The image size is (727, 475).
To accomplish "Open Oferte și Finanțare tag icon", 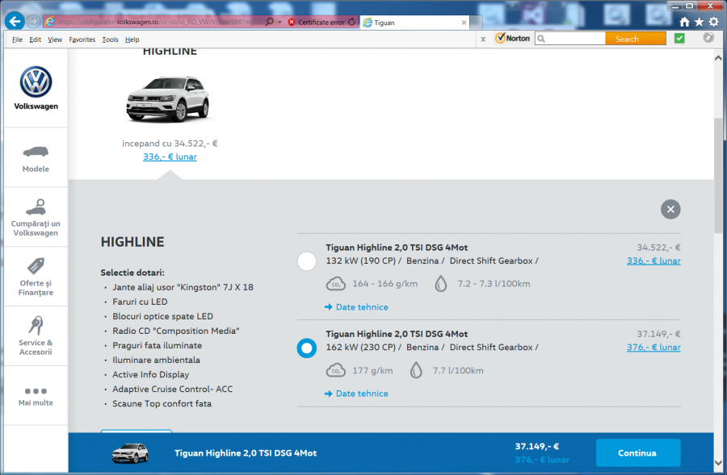I will pos(36,266).
